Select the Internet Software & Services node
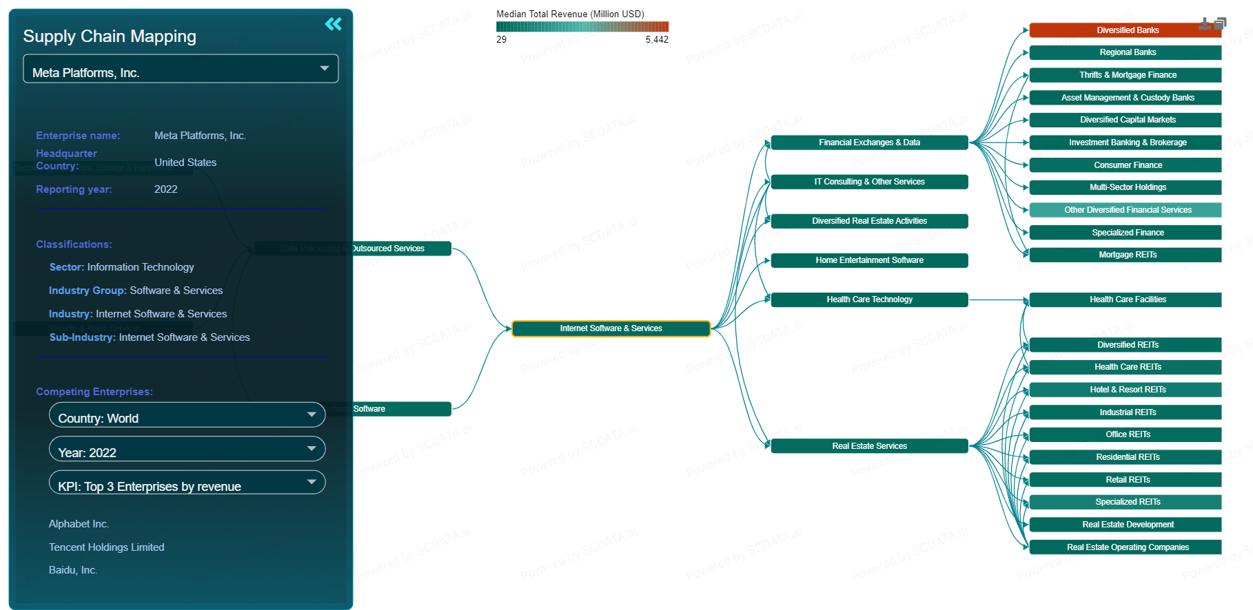 coord(611,328)
